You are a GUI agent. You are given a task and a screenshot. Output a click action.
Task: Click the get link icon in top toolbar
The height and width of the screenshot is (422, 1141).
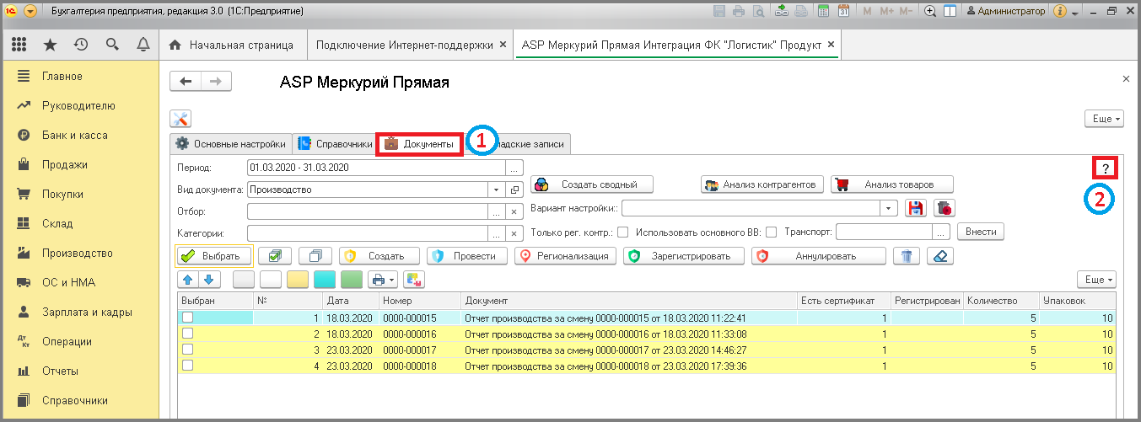[782, 12]
